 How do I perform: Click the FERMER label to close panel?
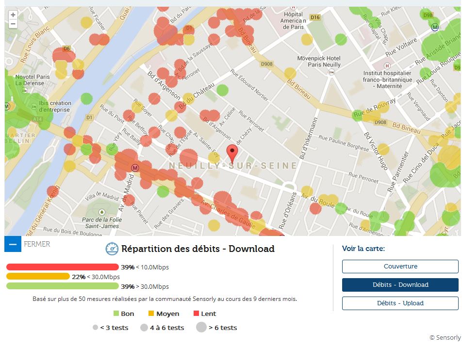coord(37,244)
